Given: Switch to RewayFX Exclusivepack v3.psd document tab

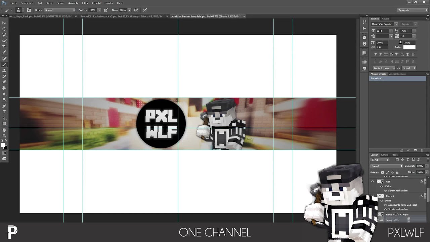Looking at the screenshot, I should pyautogui.click(x=122, y=16).
